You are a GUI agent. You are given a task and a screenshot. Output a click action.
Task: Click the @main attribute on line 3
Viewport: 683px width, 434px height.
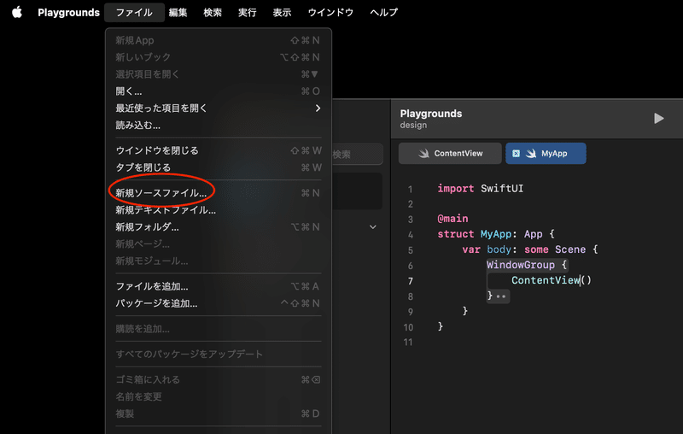(x=452, y=219)
